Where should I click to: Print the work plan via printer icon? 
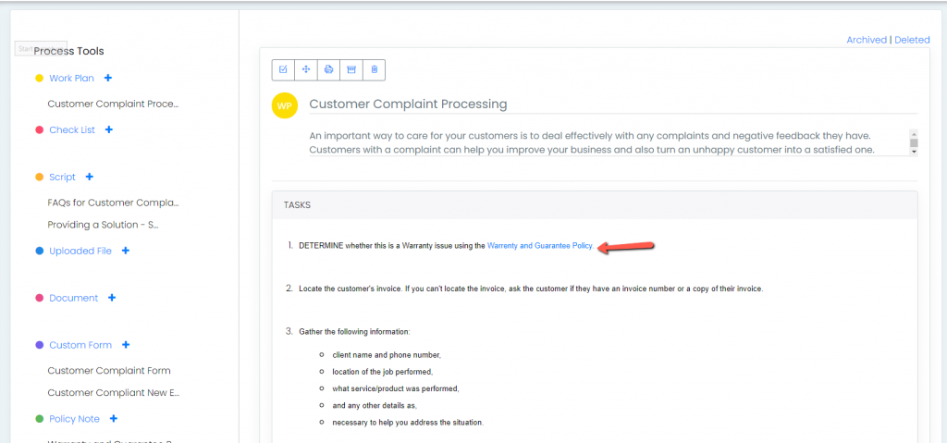click(x=328, y=69)
